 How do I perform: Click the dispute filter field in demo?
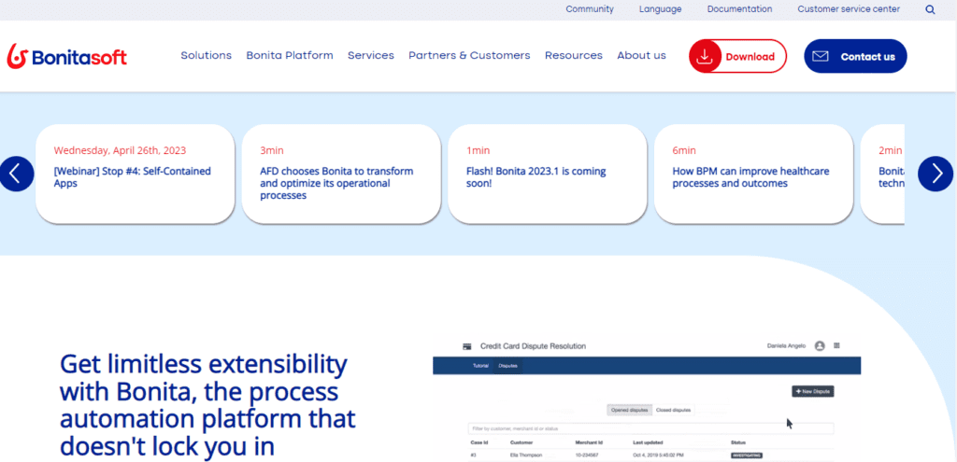tap(650, 428)
